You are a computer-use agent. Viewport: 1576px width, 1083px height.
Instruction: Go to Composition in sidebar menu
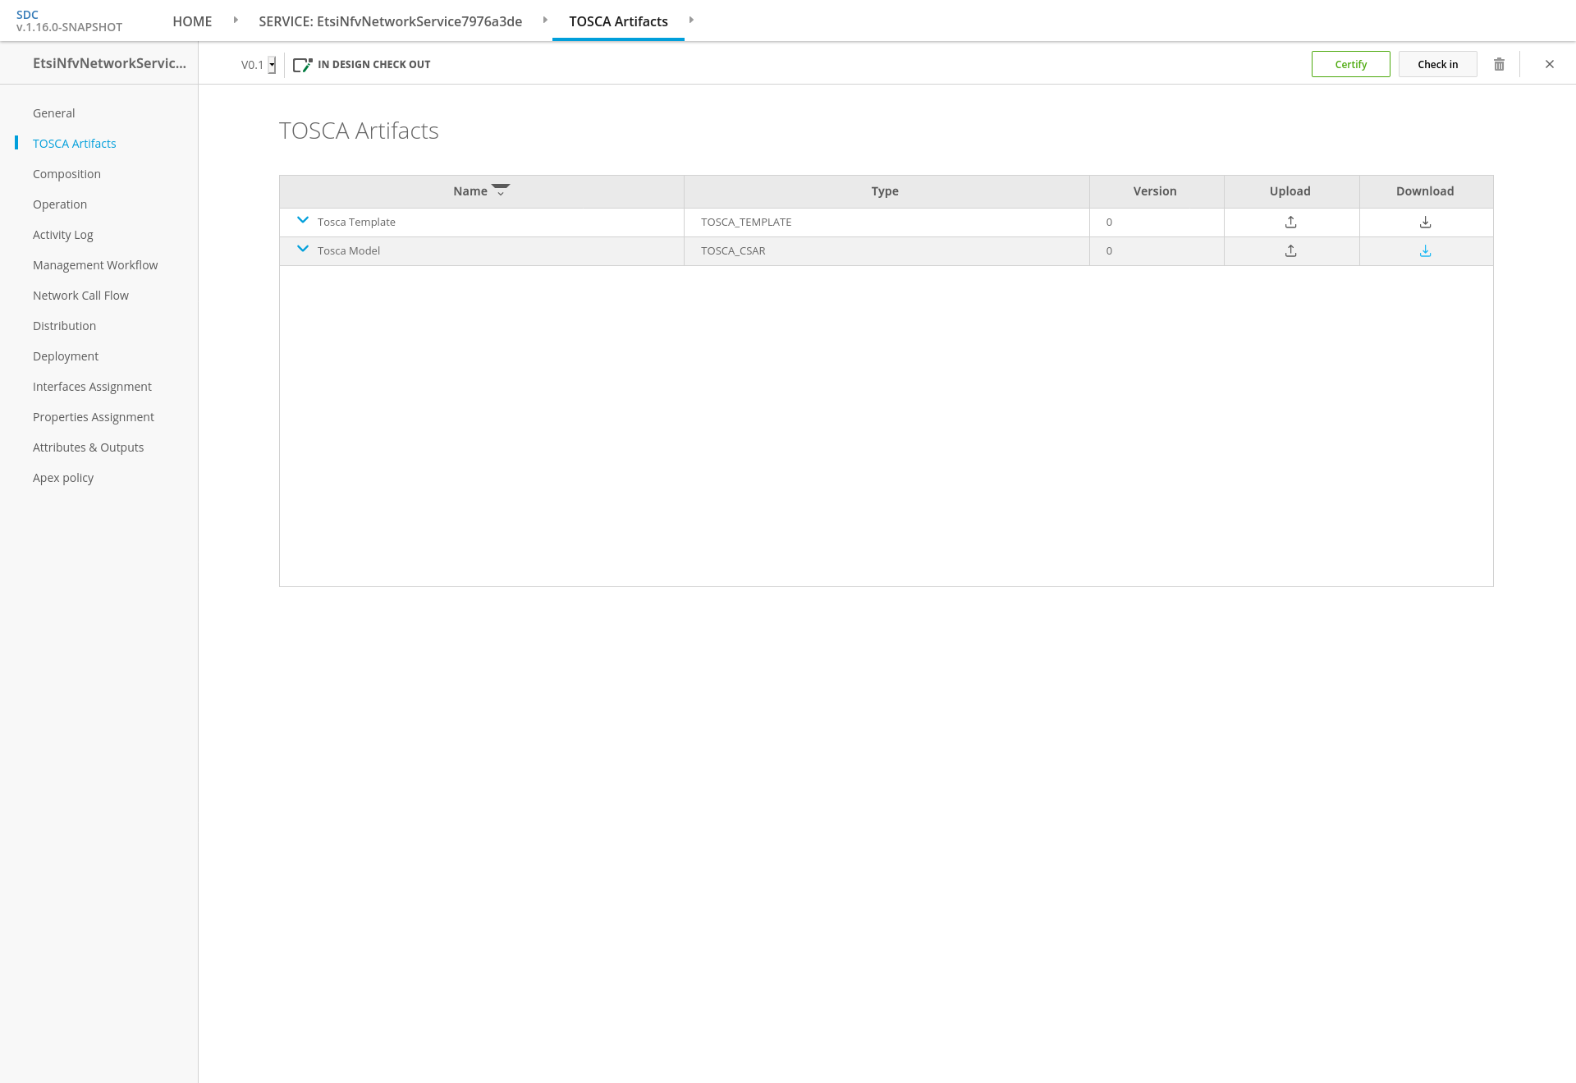pos(66,174)
